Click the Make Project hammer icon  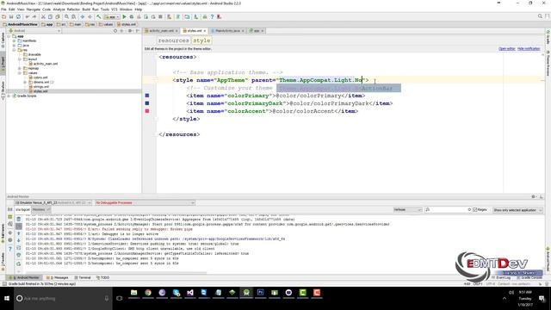pyautogui.click(x=99, y=17)
